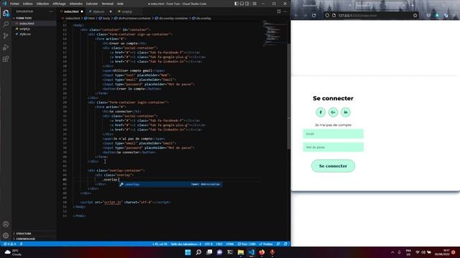460x258 pixels.
Task: Click CRLF line ending in status bar
Action: (219, 244)
